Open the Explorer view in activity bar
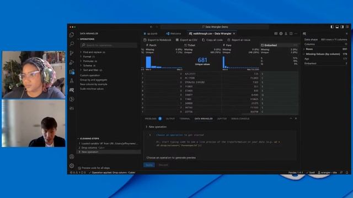 [x=72, y=35]
